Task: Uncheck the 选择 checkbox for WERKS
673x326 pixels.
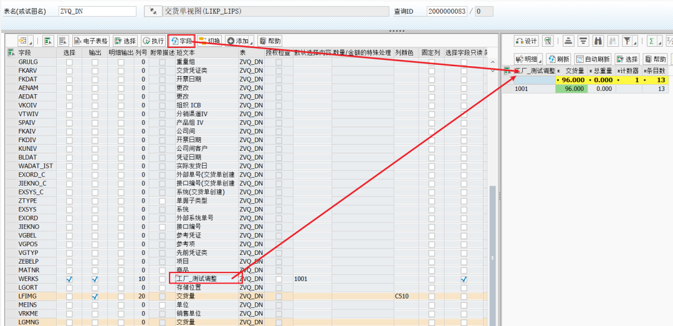Action: (69, 279)
